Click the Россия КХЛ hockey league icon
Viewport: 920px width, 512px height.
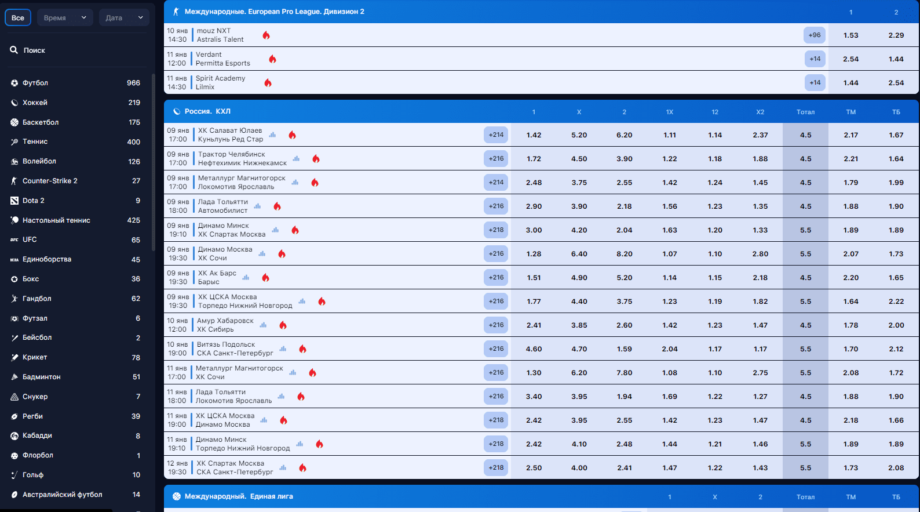(x=177, y=111)
